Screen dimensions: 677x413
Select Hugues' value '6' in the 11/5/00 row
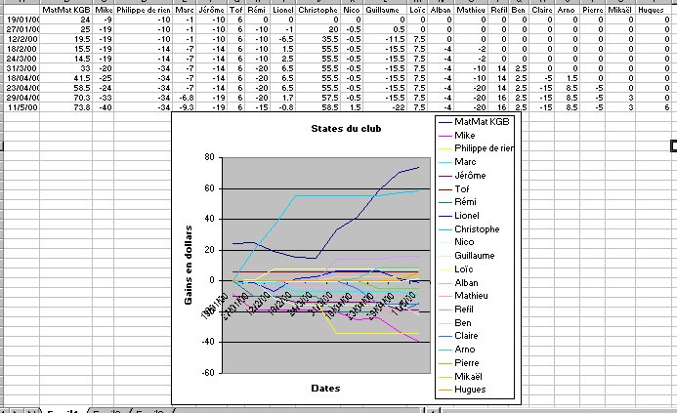pos(653,107)
